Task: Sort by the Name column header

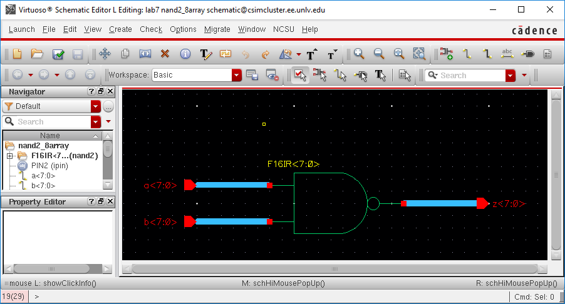Action: 52,136
